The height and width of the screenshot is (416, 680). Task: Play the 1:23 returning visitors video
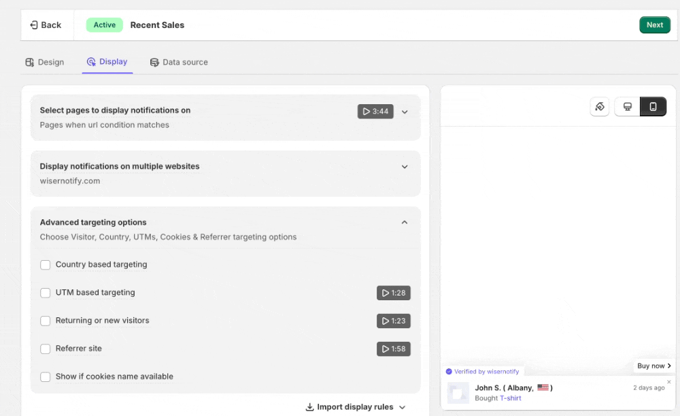(394, 321)
